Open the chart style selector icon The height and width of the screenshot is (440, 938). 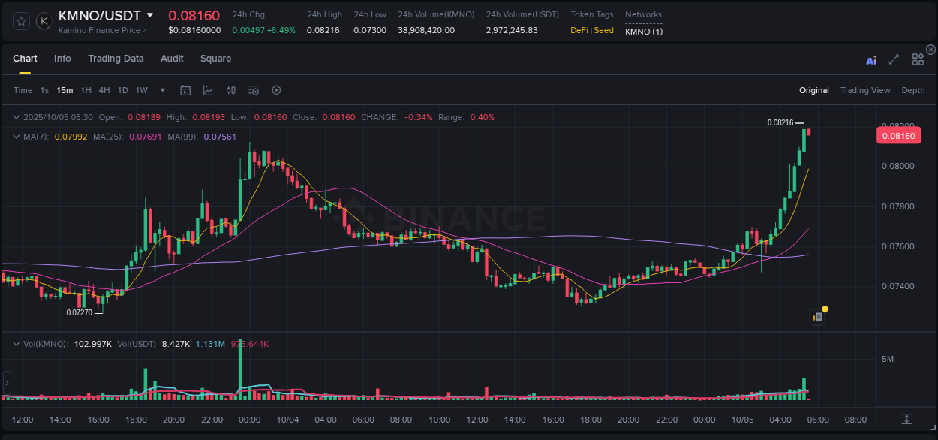point(208,90)
